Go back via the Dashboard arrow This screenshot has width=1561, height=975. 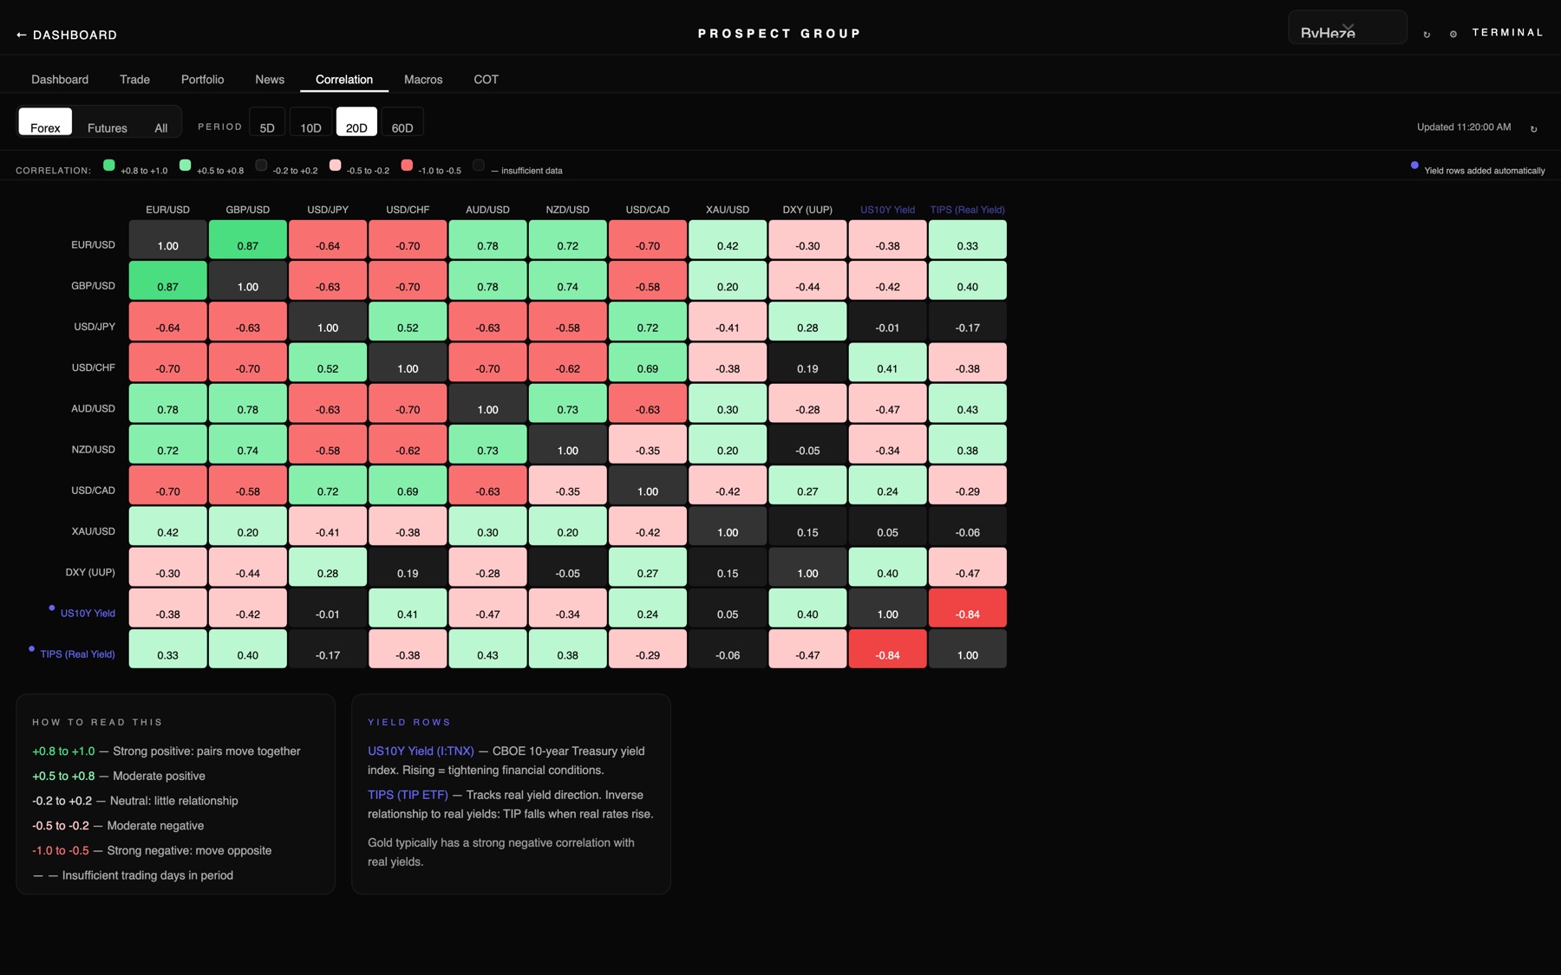[66, 35]
